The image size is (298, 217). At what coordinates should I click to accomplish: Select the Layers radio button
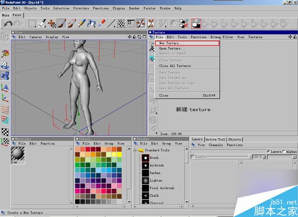(268, 152)
